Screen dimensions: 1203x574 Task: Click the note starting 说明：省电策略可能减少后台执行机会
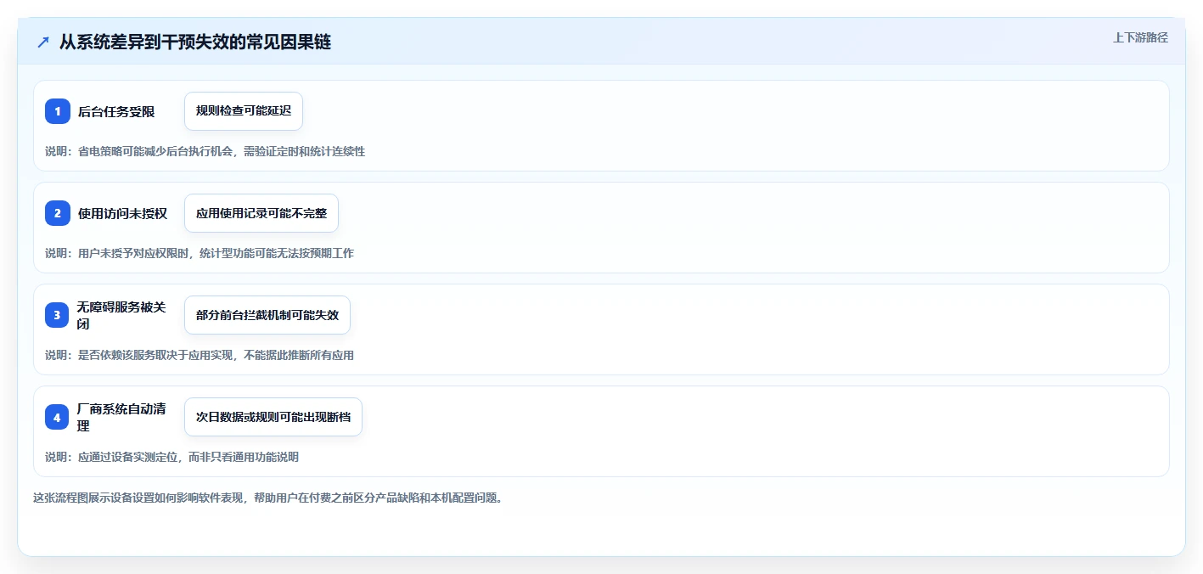[205, 151]
